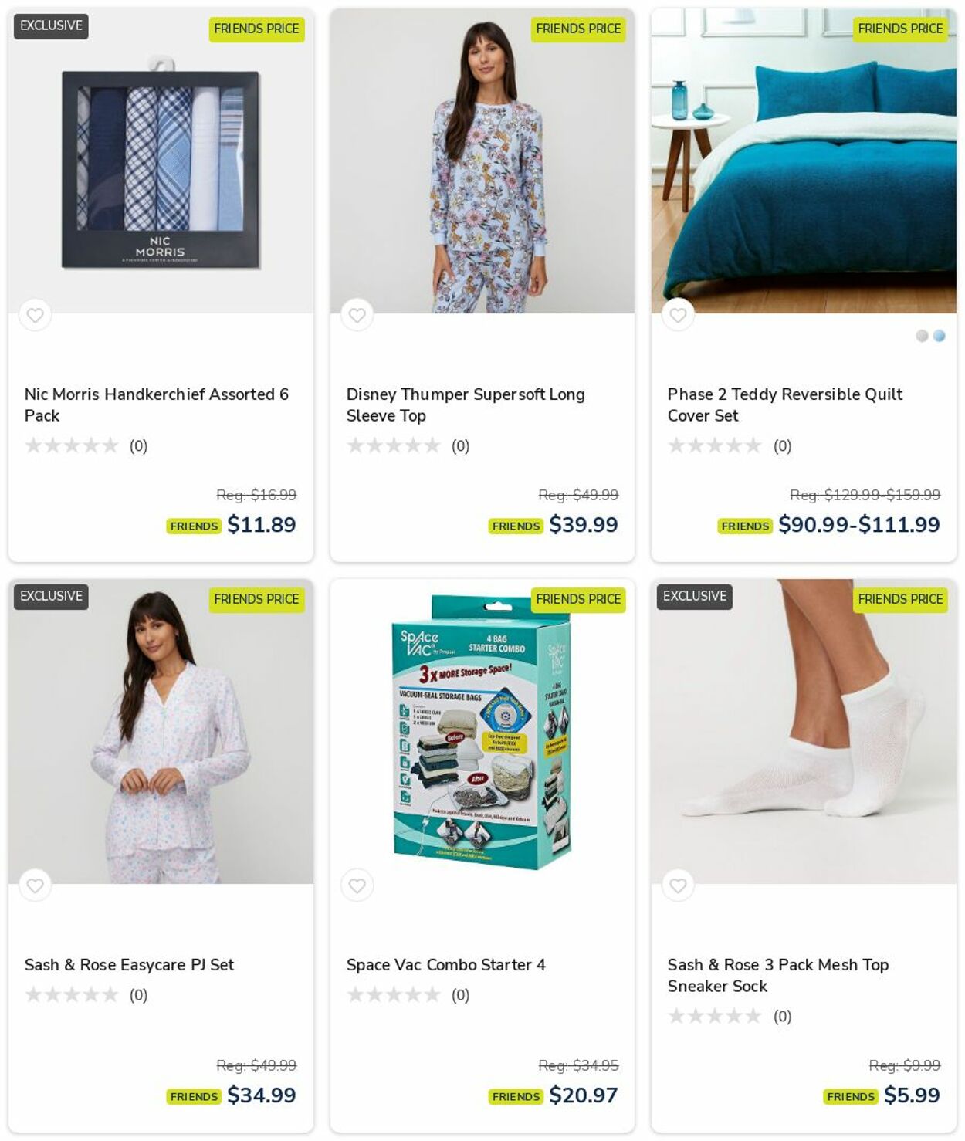Open Nic Morris Handkerchief Assorted 6 Pack link
The height and width of the screenshot is (1141, 965).
click(157, 405)
